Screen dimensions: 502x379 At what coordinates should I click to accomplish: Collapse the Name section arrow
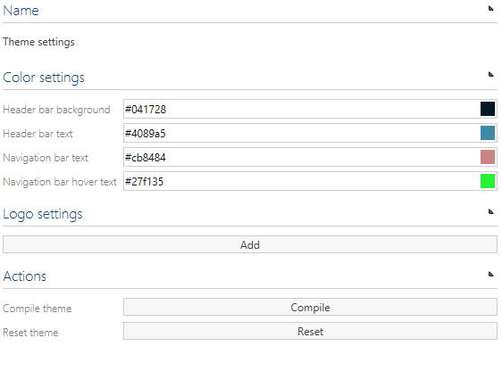[490, 8]
